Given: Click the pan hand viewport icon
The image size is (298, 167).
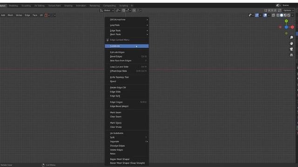Looking at the screenshot, I should click(x=291, y=43).
